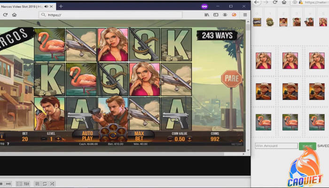329x188 pixels.
Task: Select the wanted poster symbol thumbnail
Action: tap(283, 22)
